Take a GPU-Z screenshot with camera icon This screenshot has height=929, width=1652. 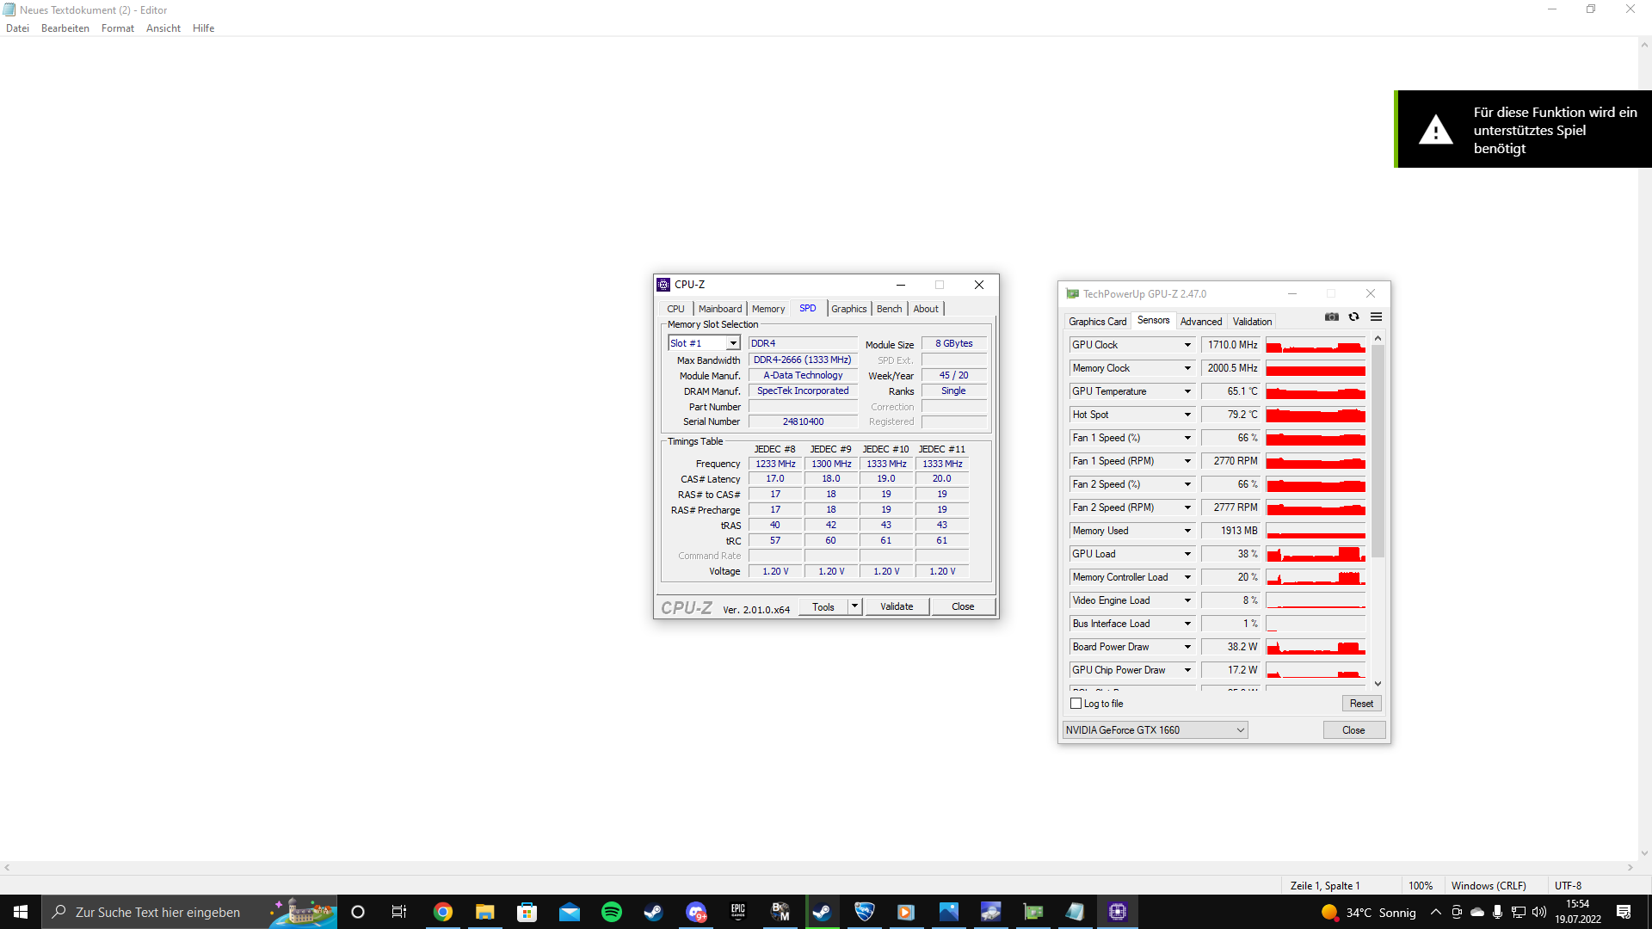(x=1332, y=317)
